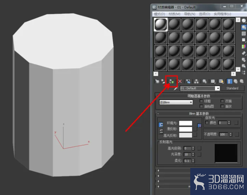Click the 光泽度 value field showing 10

188,154
